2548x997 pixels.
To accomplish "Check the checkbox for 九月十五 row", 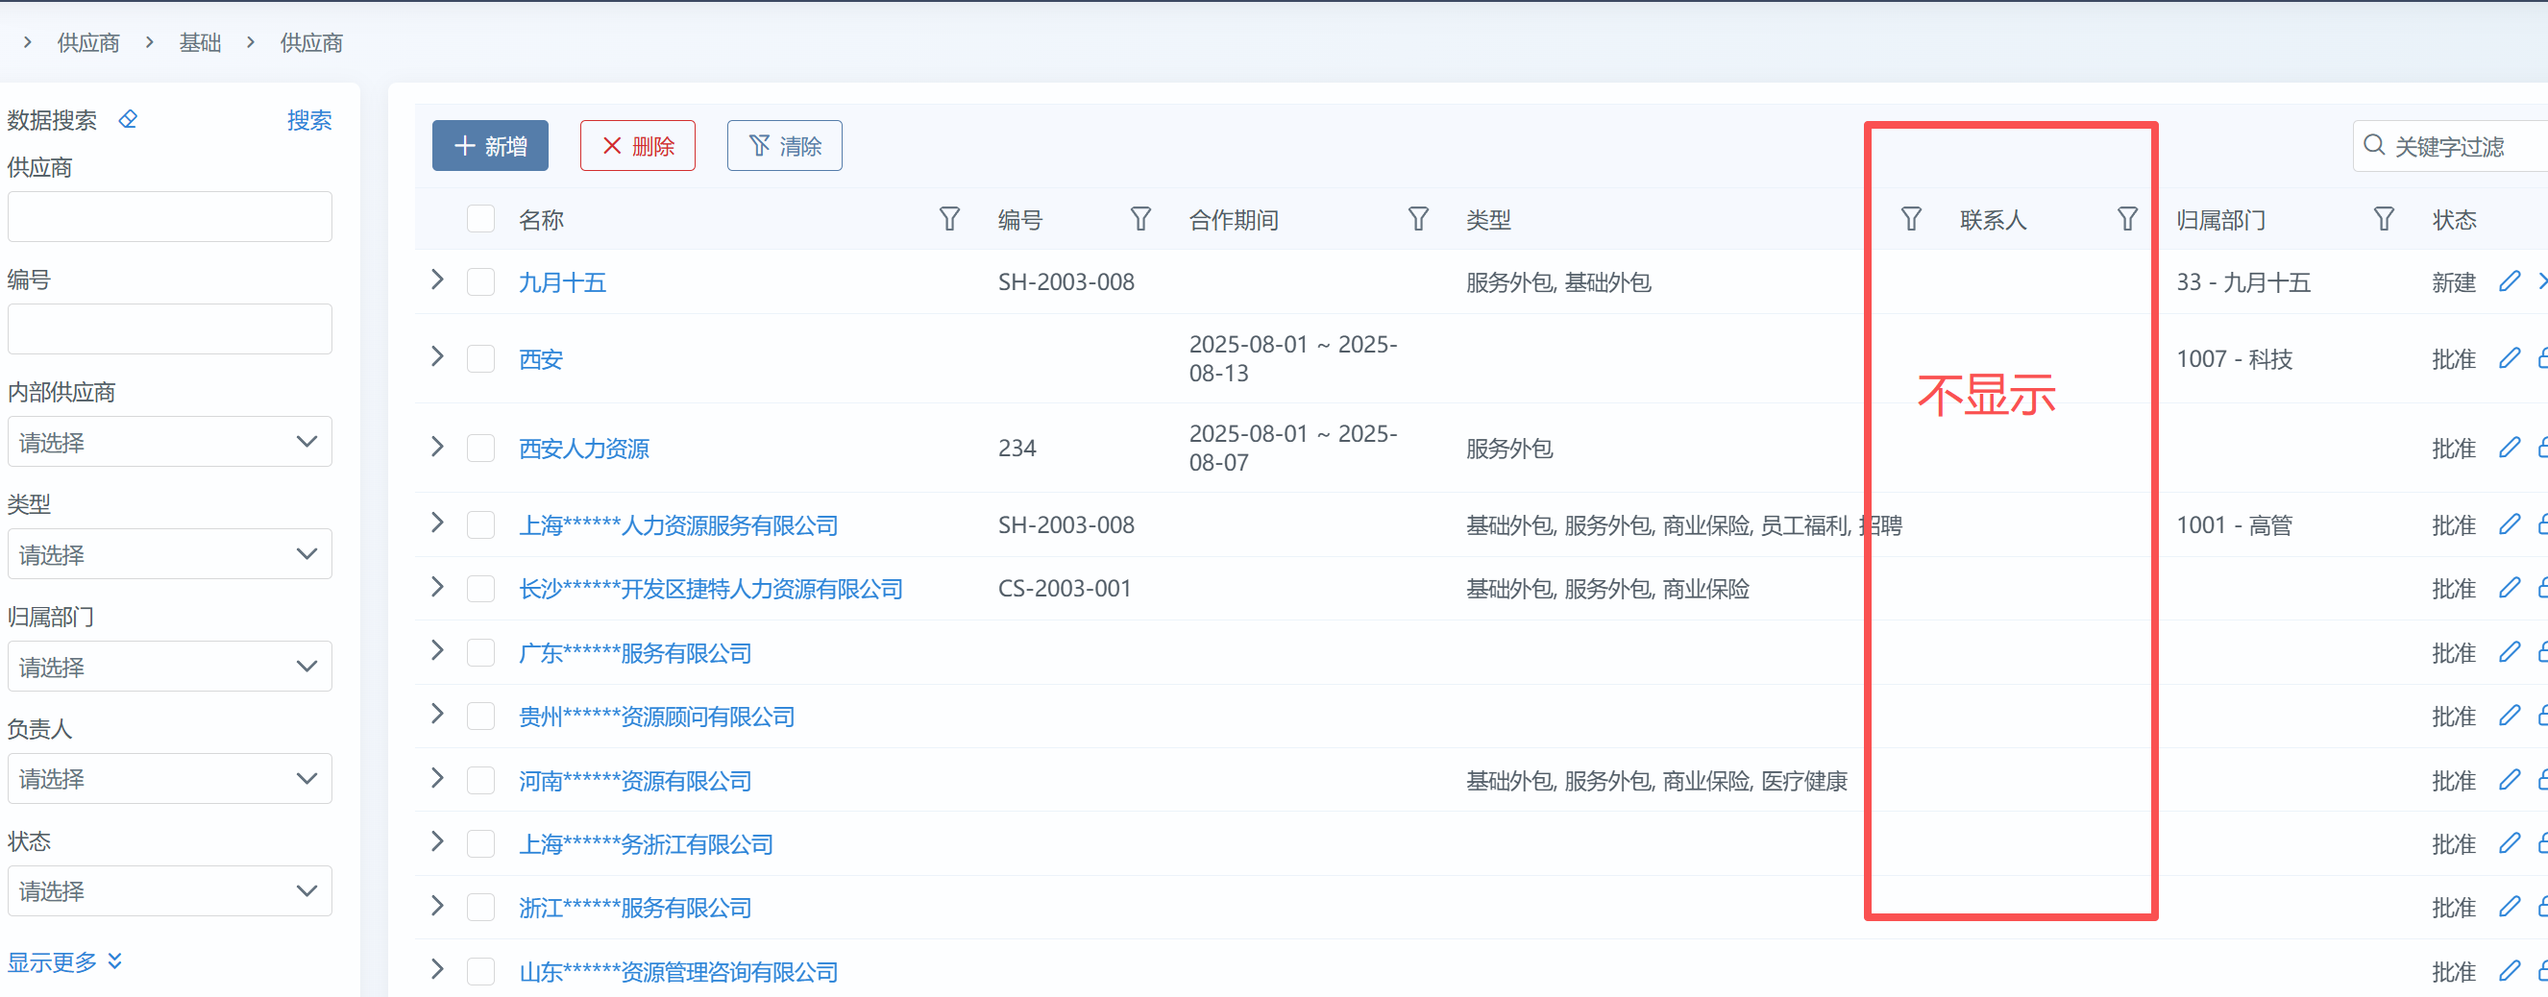I will pos(480,281).
